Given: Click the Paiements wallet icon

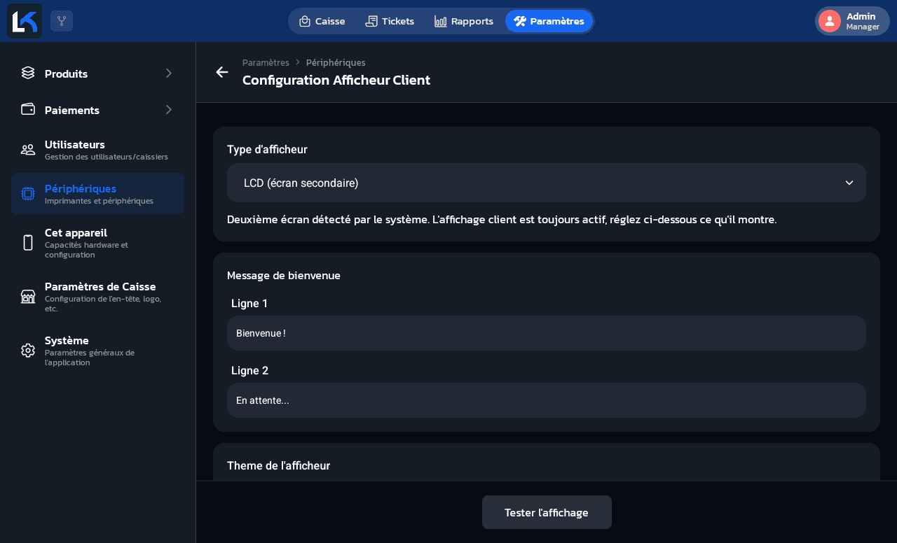Looking at the screenshot, I should pyautogui.click(x=28, y=109).
